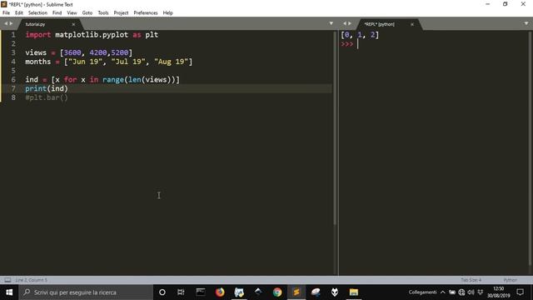The height and width of the screenshot is (300, 533).
Task: Click the REPL pane vertical scrollbar
Action: pyautogui.click(x=530, y=148)
